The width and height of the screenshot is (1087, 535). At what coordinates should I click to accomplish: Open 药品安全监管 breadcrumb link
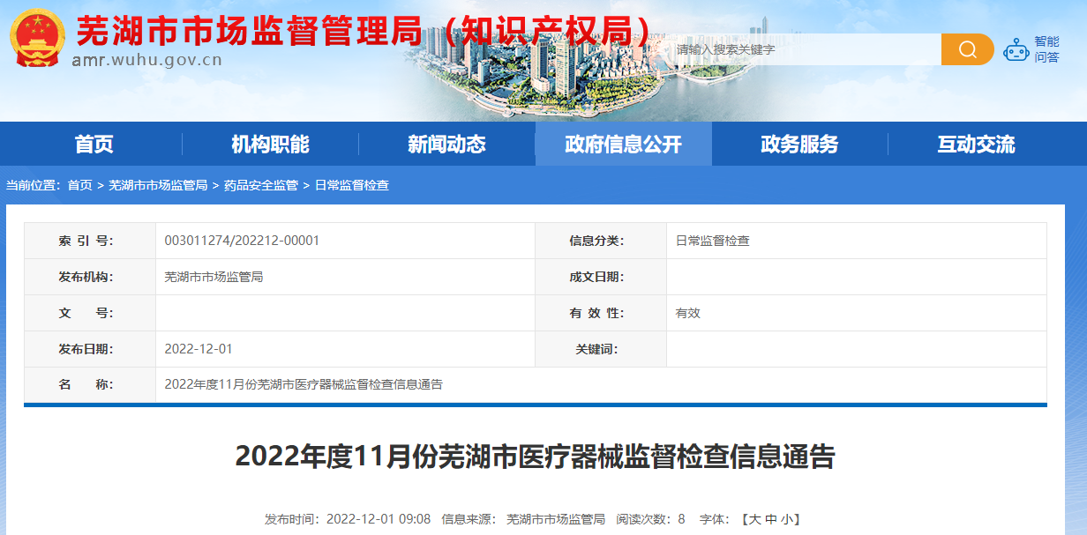[x=261, y=185]
